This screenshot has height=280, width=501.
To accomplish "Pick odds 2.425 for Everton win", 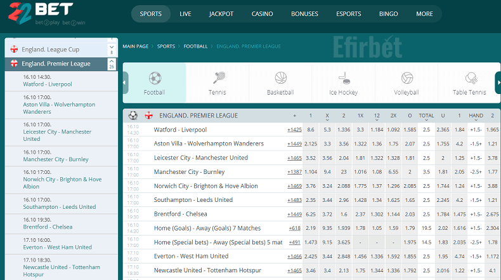I will coord(311,257).
